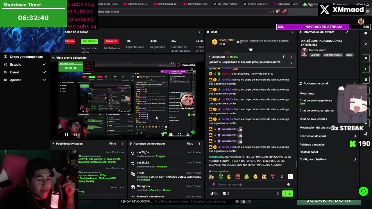Open Palabras baneadas channel action
Image resolution: width=372 pixels, height=209 pixels.
click(312, 145)
